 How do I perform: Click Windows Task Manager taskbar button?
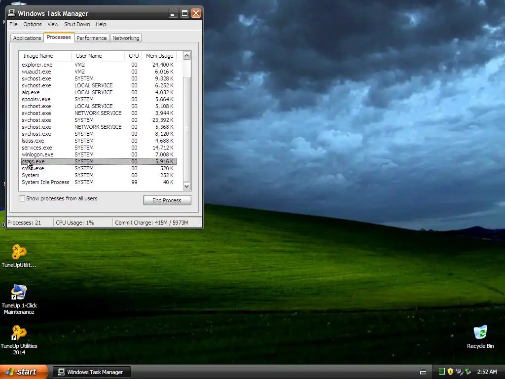click(91, 372)
